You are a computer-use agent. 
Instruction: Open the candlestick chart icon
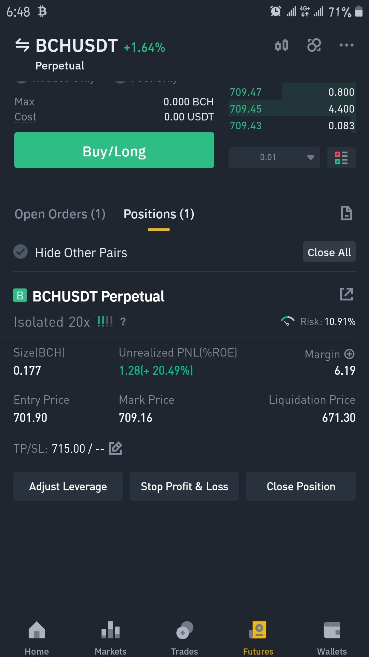pos(282,45)
